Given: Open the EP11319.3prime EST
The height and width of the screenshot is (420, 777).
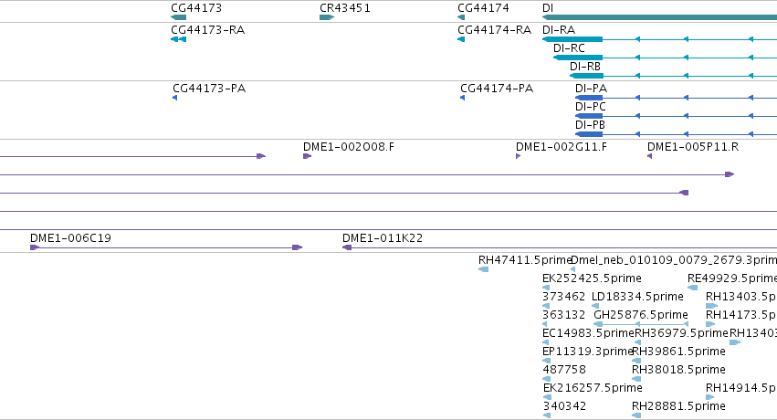Looking at the screenshot, I should click(547, 361).
